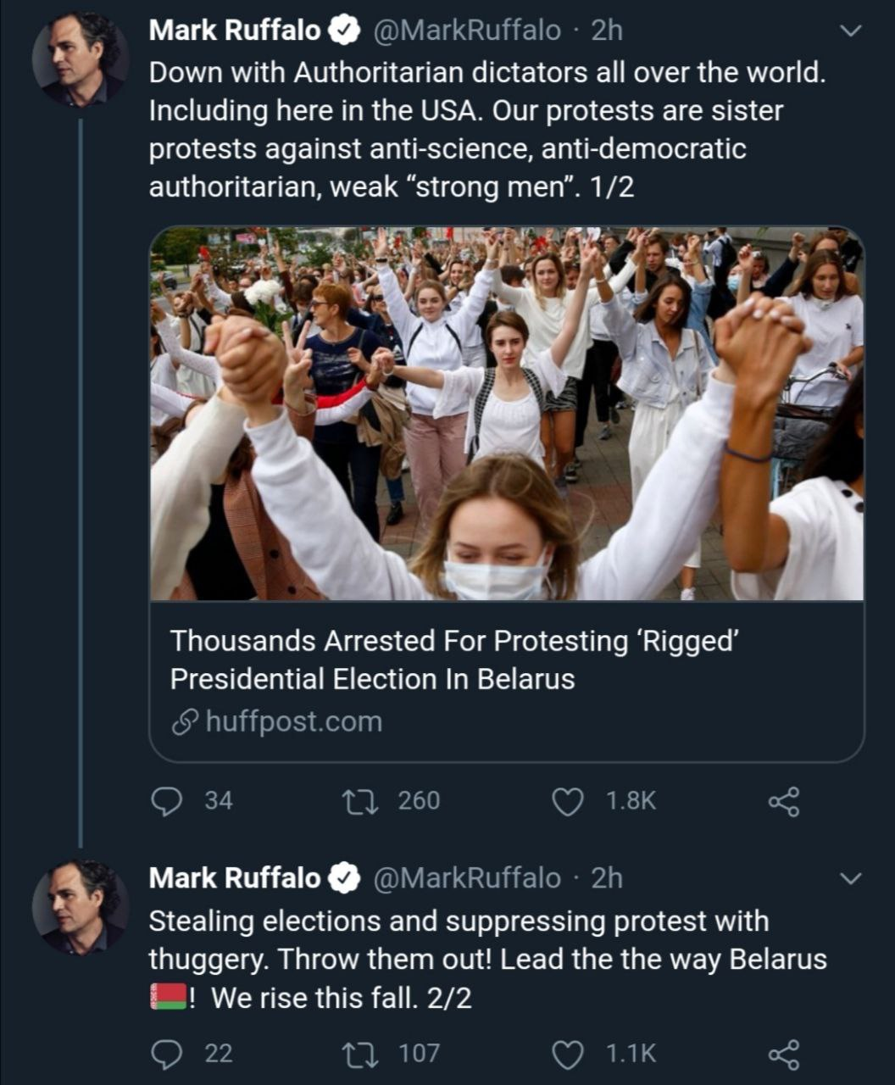This screenshot has width=895, height=1085.
Task: Open Mark Ruffalo's avatar on first tweet
Action: (81, 59)
